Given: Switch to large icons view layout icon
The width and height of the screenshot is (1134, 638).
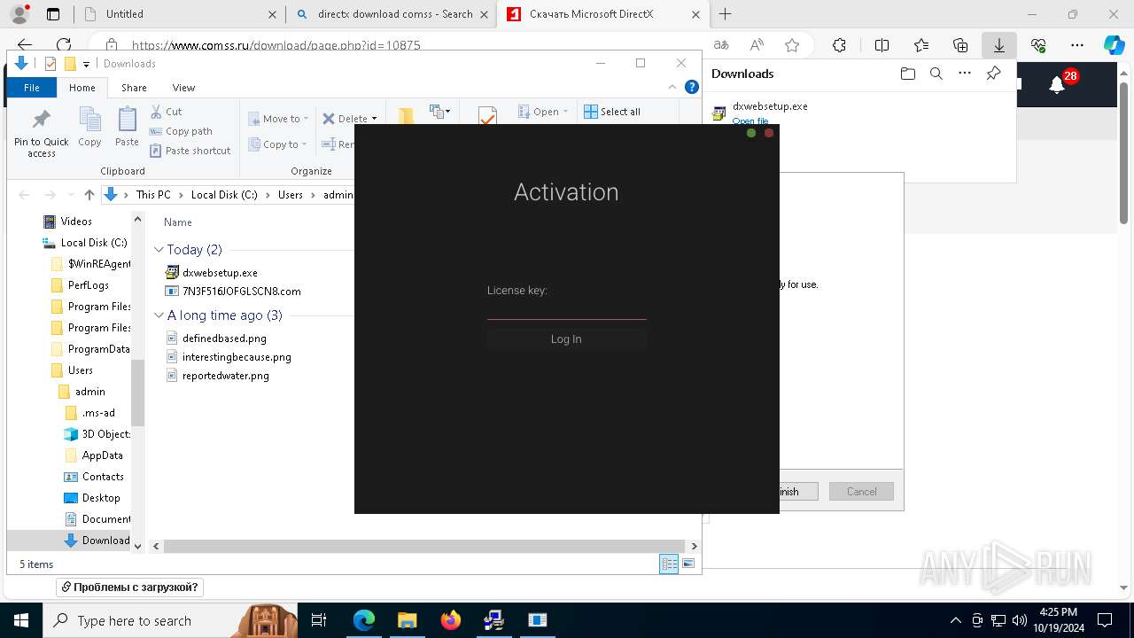Looking at the screenshot, I should pyautogui.click(x=688, y=564).
